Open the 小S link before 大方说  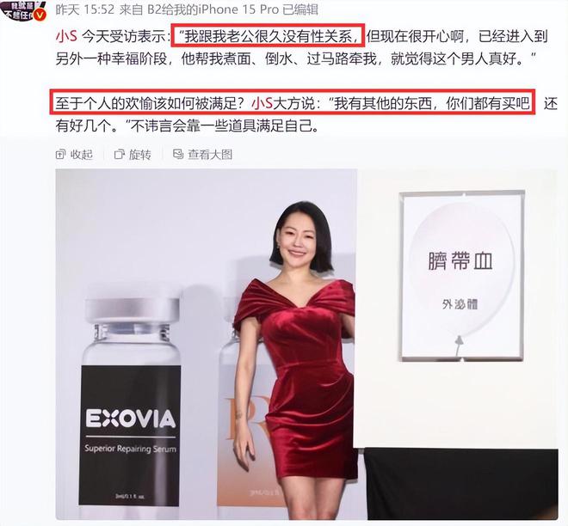[x=262, y=104]
